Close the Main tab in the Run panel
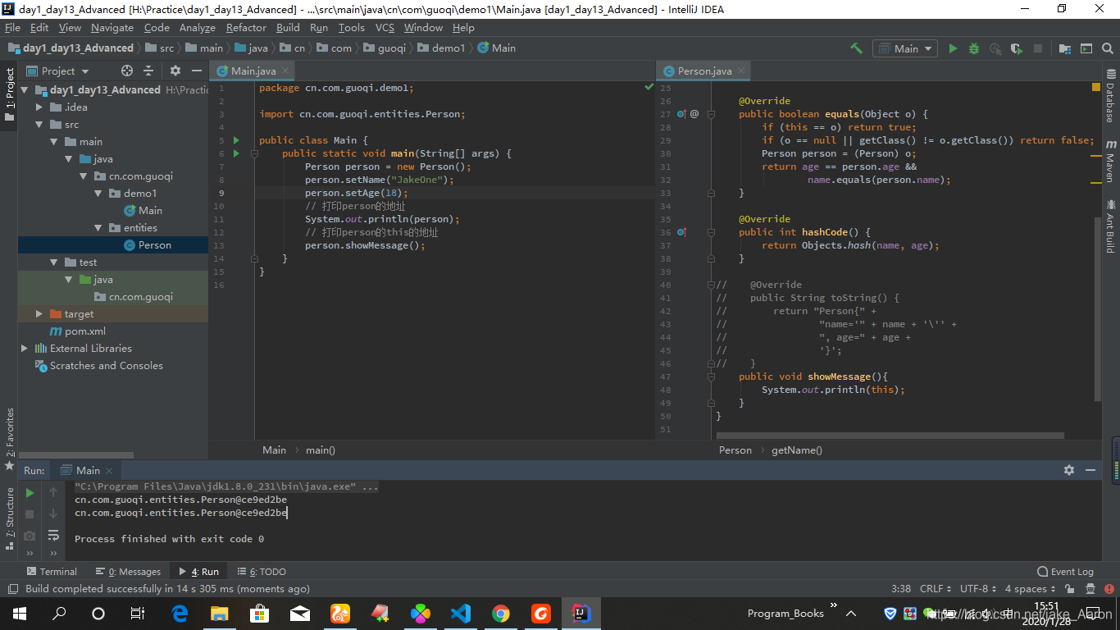The height and width of the screenshot is (630, 1120). (108, 471)
